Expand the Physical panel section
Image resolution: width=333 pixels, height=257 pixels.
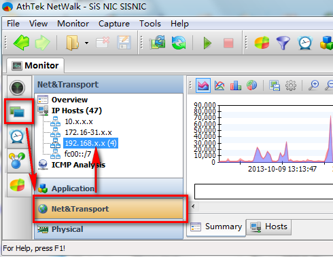(109, 229)
